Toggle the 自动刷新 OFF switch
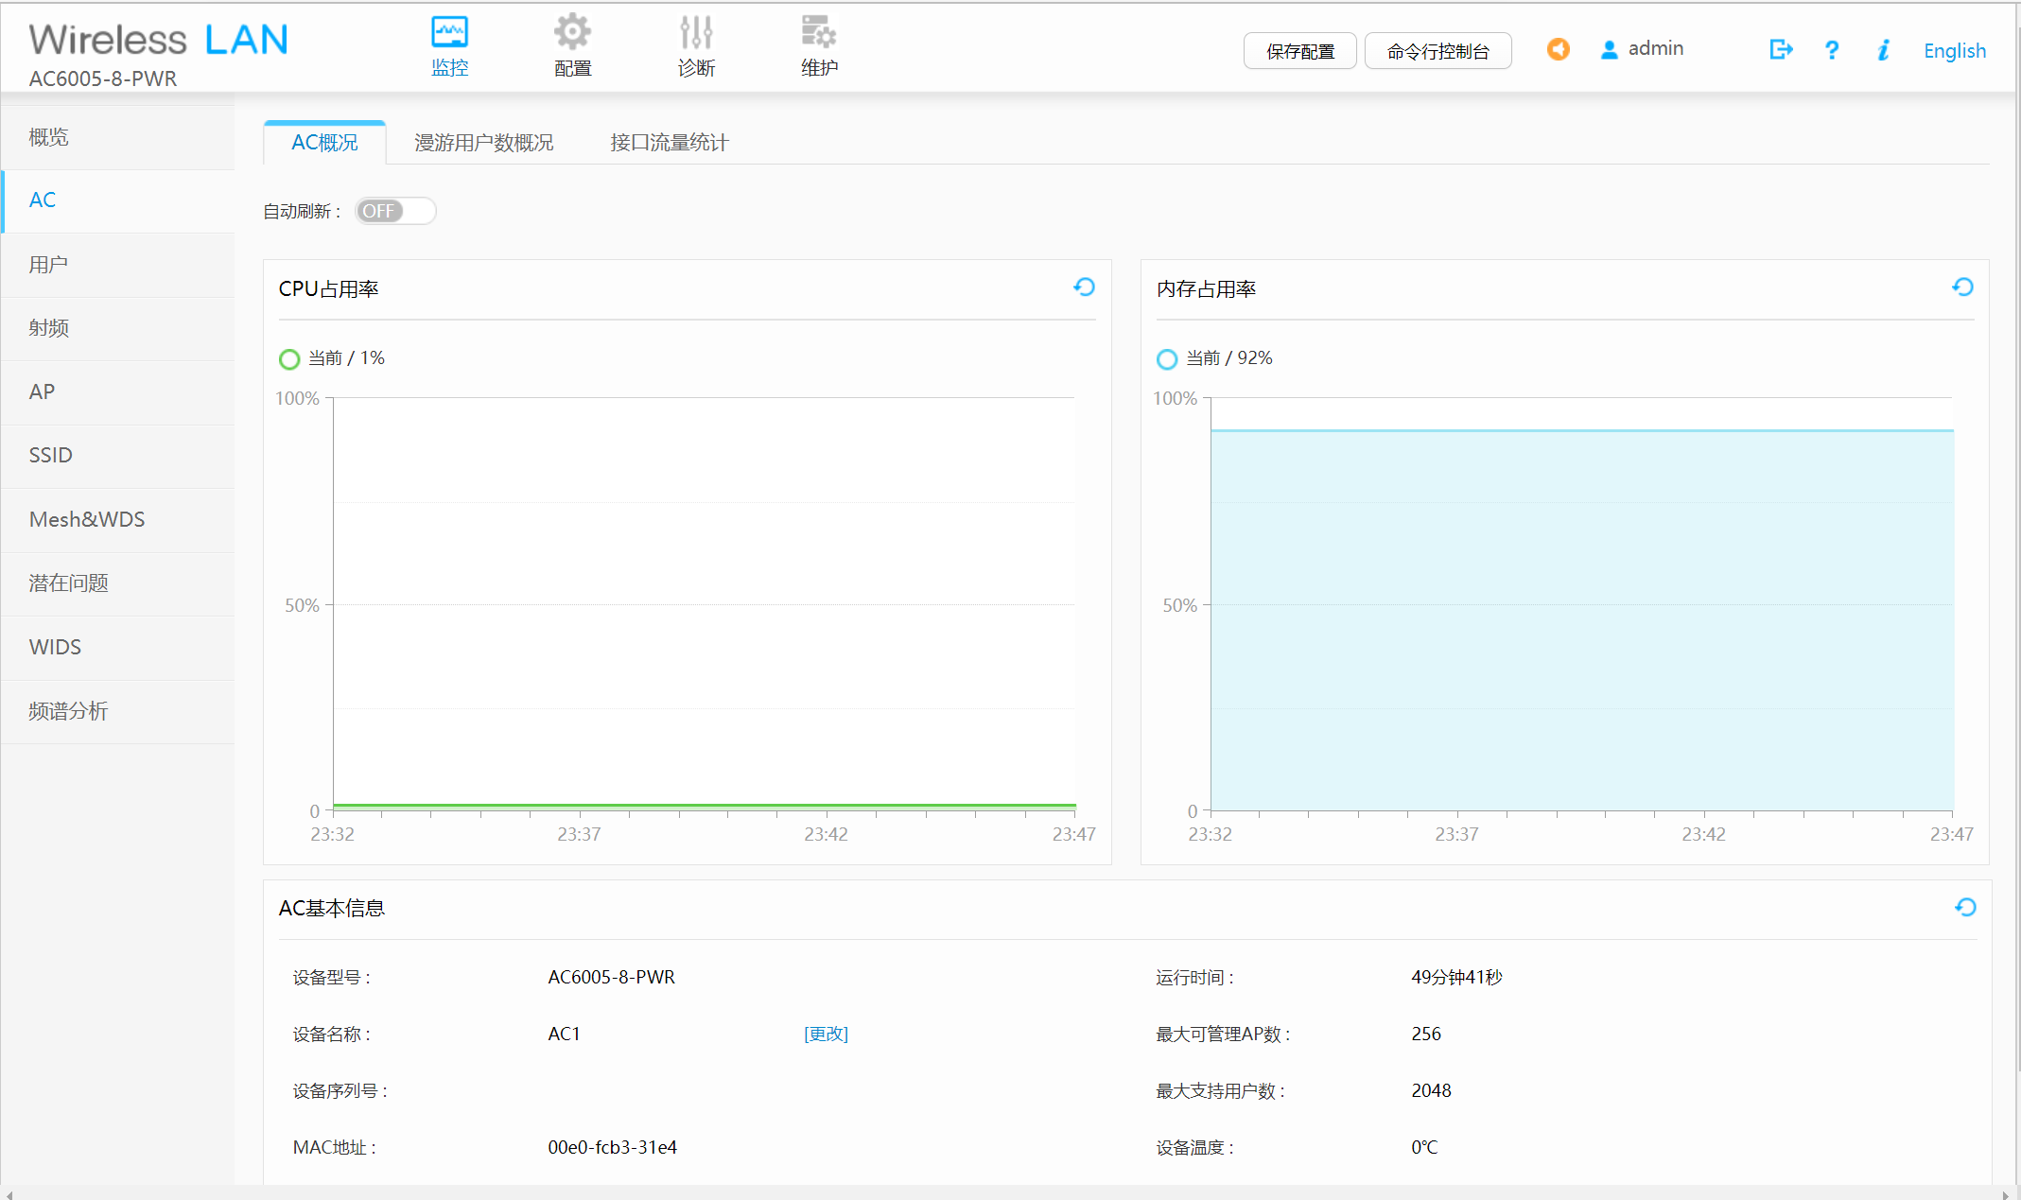The height and width of the screenshot is (1200, 2021). point(395,211)
